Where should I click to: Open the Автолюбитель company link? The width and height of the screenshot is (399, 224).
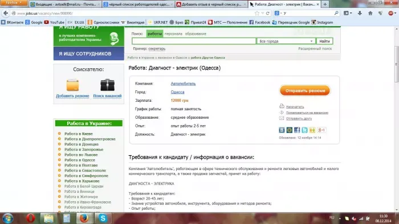183,84
